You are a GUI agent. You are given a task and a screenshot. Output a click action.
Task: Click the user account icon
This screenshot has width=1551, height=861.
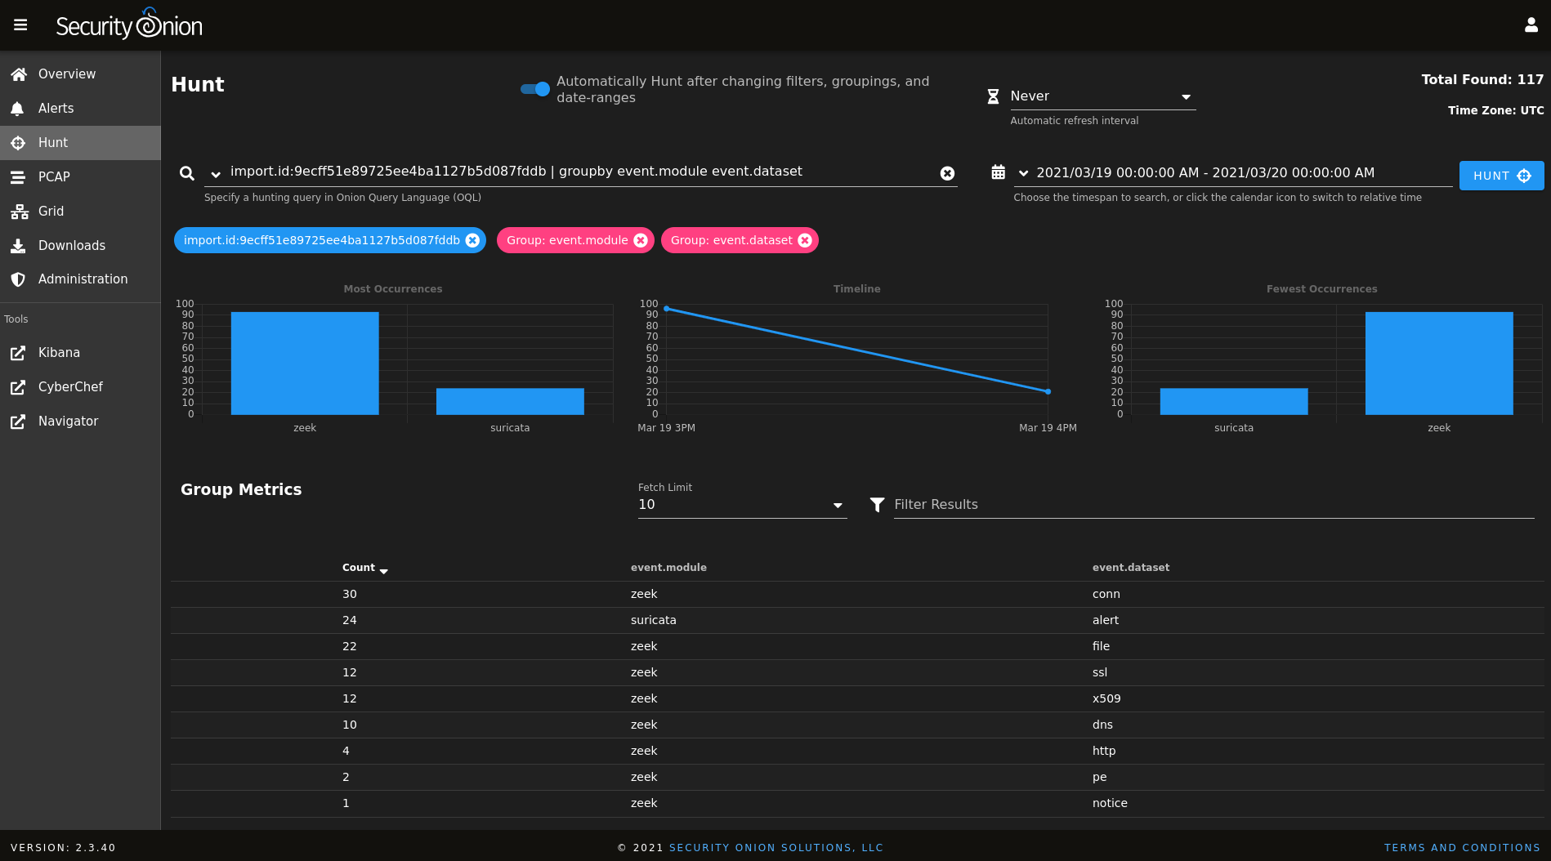click(1531, 24)
